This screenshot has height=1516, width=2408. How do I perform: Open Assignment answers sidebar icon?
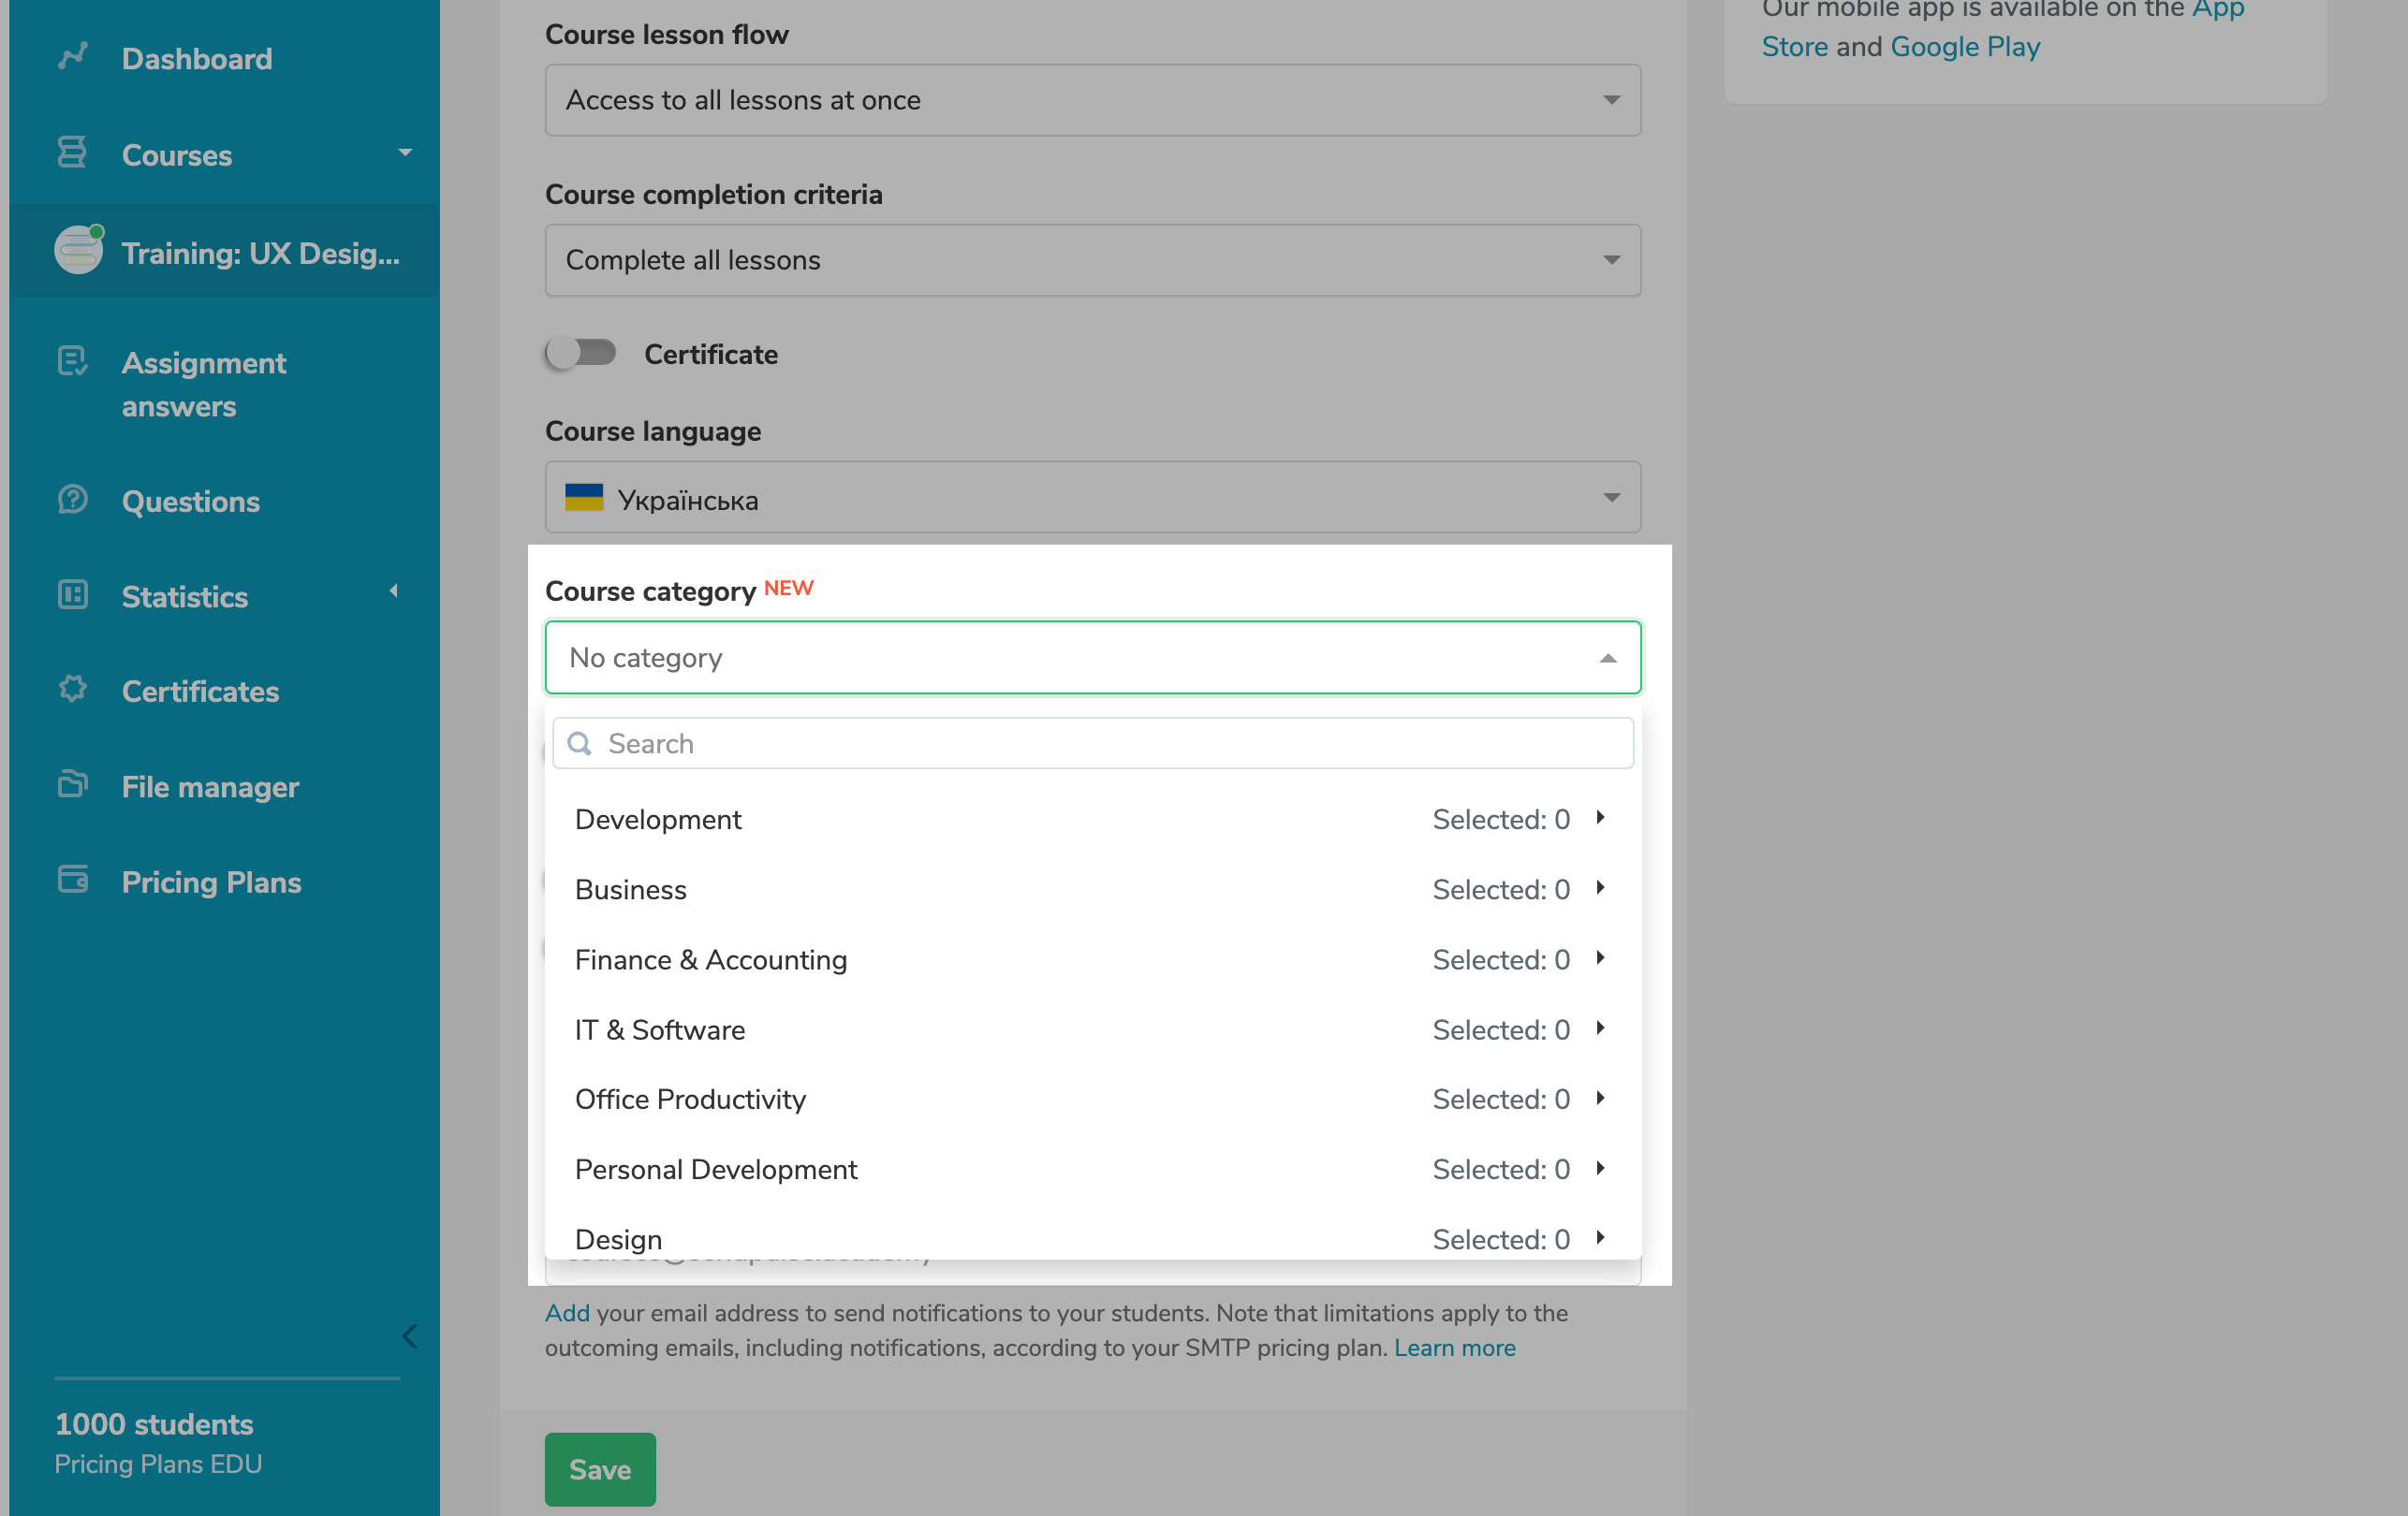(x=72, y=362)
